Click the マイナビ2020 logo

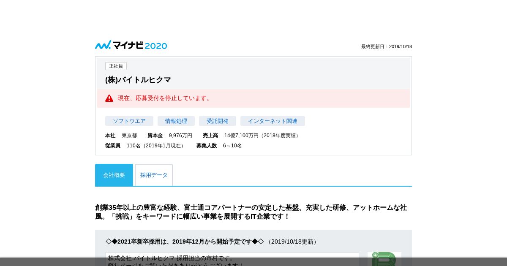131,45
